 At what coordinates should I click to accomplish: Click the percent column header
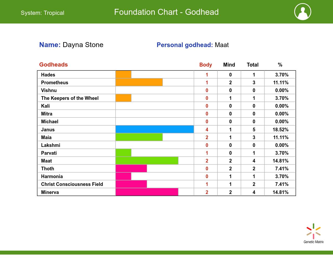pos(280,65)
